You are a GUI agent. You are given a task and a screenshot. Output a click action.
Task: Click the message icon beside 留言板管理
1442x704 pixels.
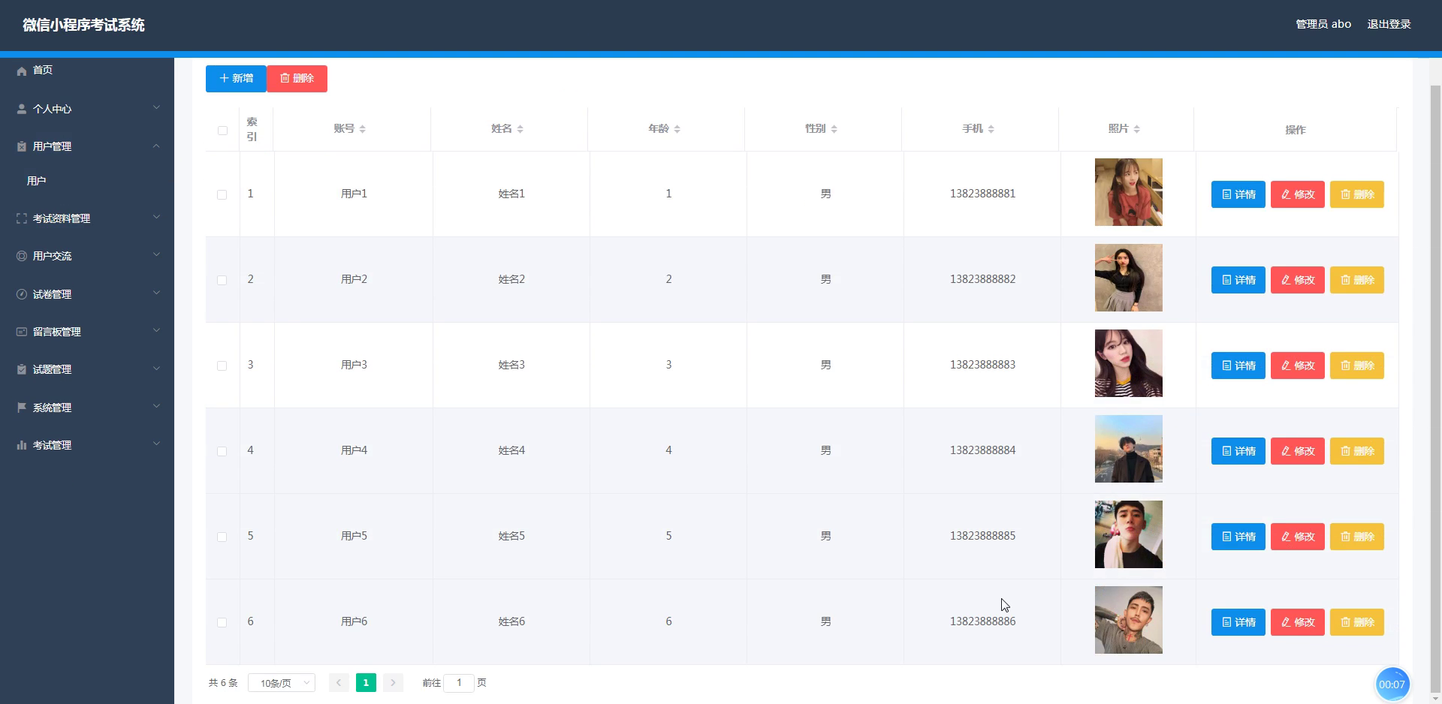(22, 332)
